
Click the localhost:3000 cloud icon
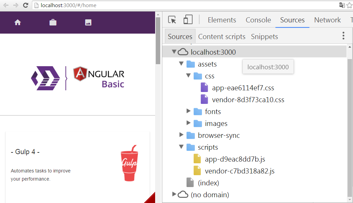[x=183, y=52]
